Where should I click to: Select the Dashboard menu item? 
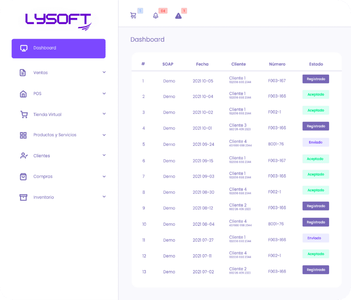tap(58, 48)
